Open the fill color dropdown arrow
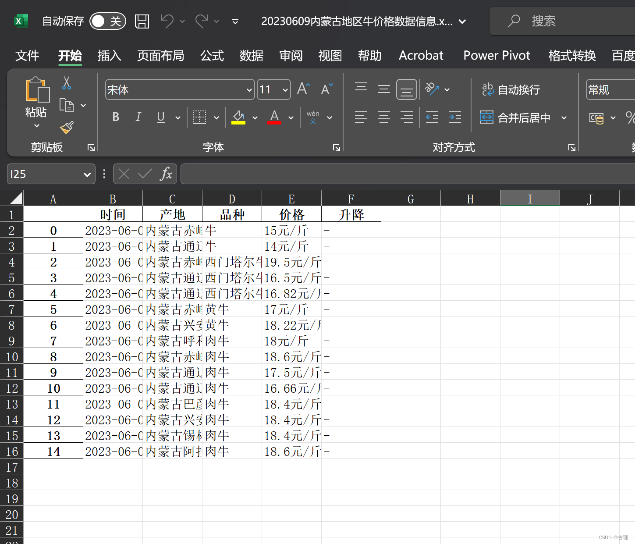 [x=255, y=117]
